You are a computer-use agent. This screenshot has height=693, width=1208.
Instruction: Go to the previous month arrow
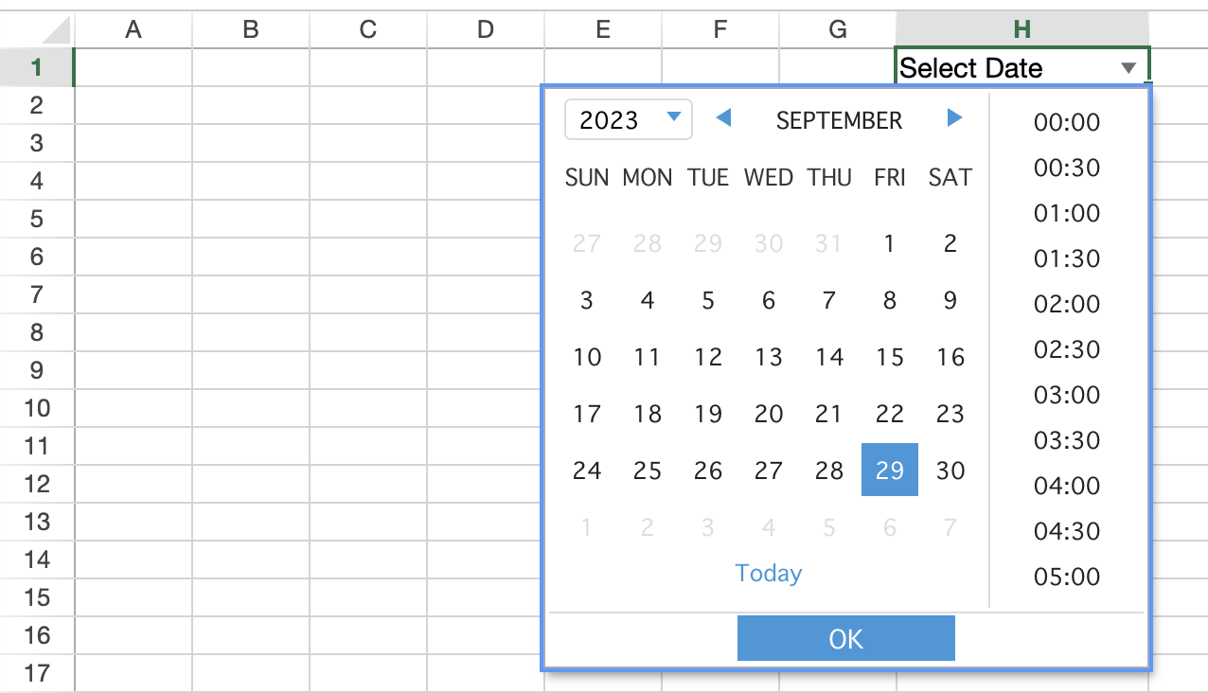click(723, 118)
